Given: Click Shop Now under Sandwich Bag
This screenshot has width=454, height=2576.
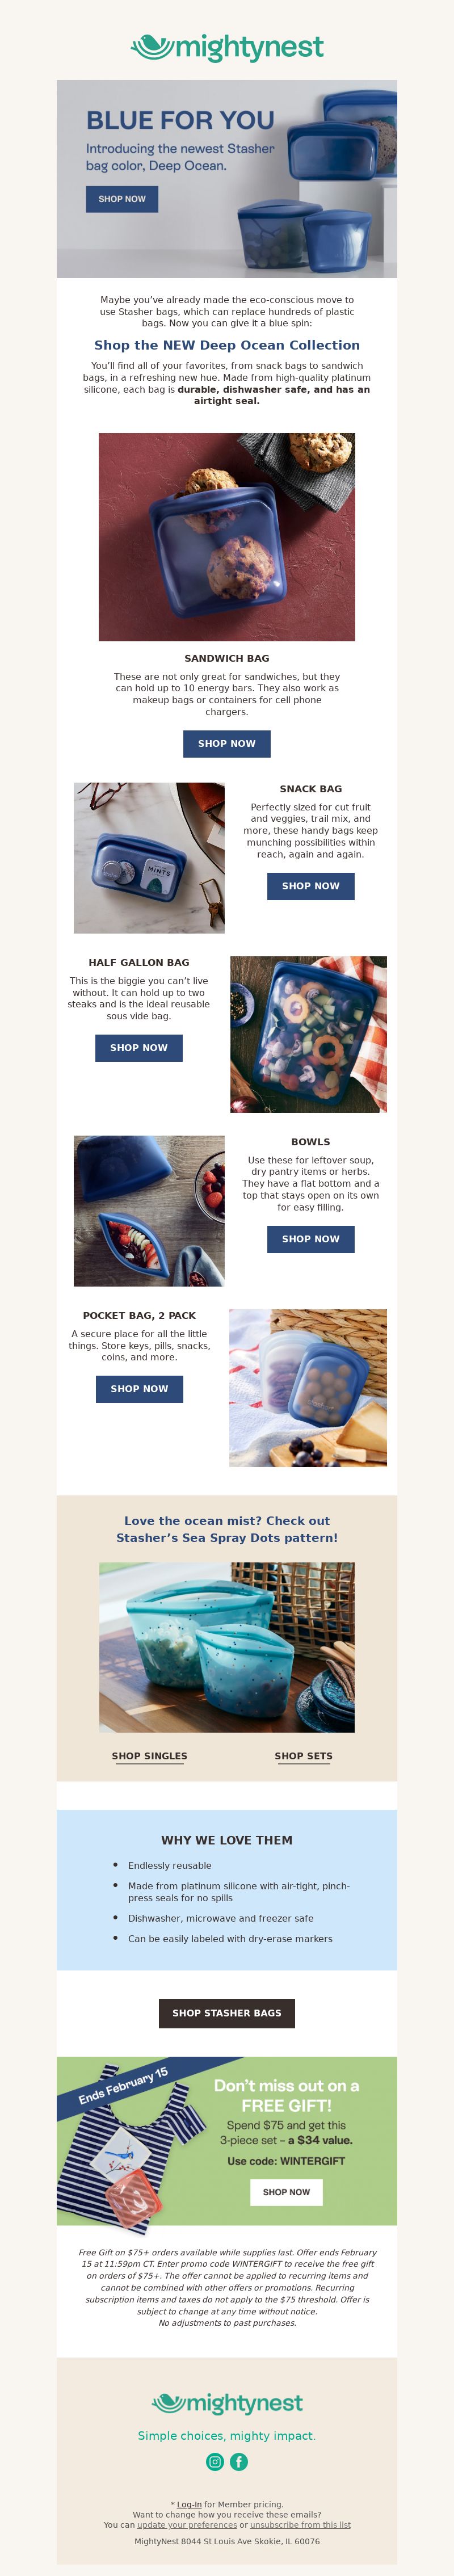Looking at the screenshot, I should click(227, 743).
